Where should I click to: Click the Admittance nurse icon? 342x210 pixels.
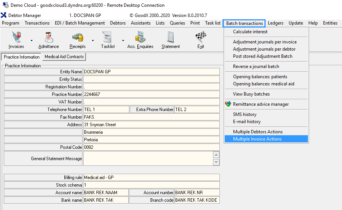pyautogui.click(x=48, y=40)
